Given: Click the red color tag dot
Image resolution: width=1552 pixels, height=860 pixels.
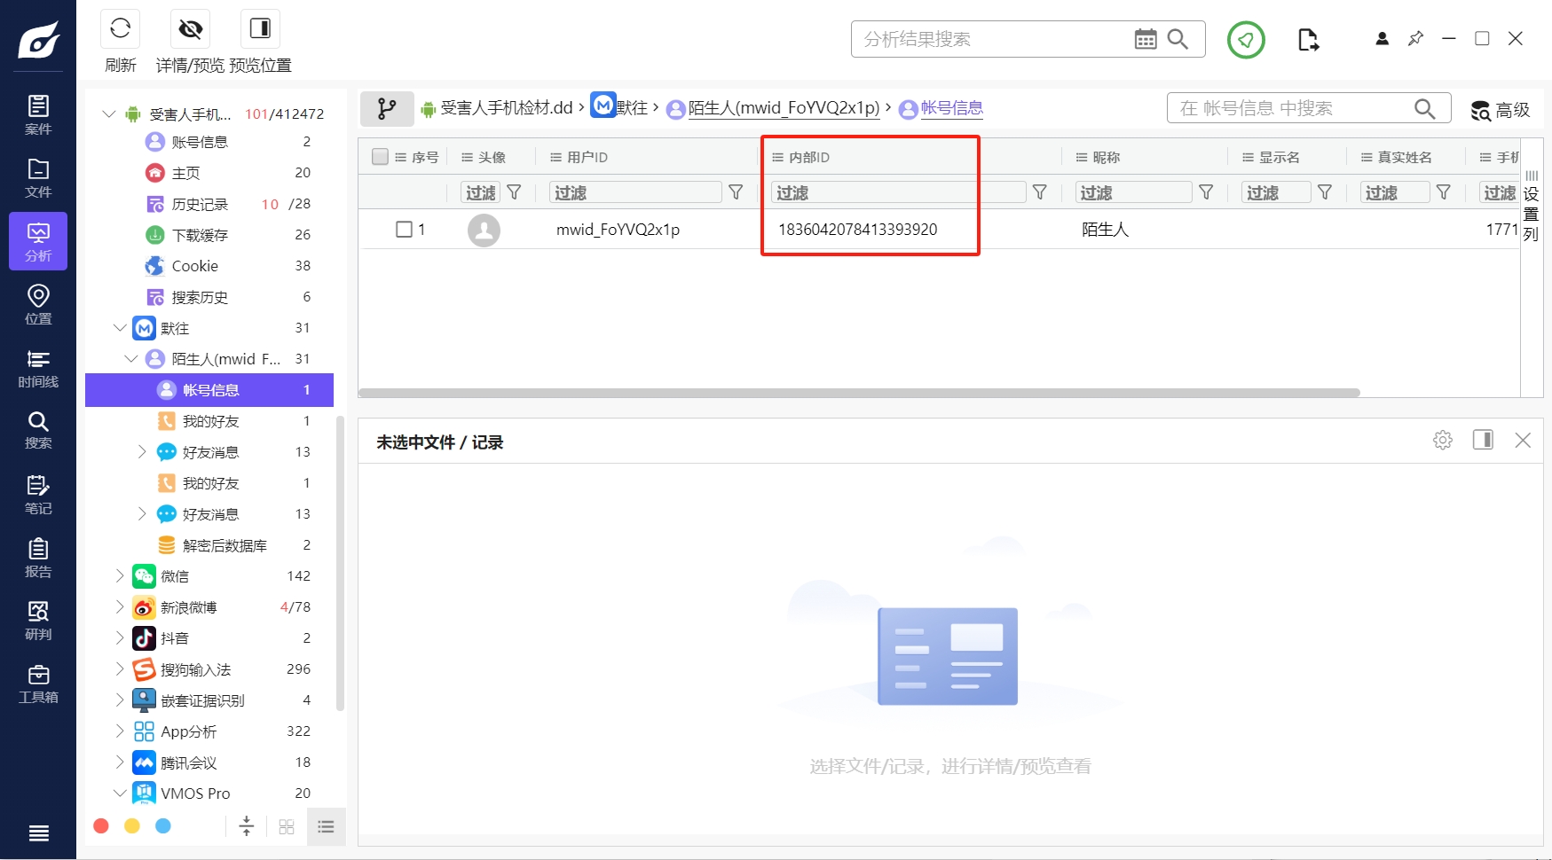Looking at the screenshot, I should (101, 825).
